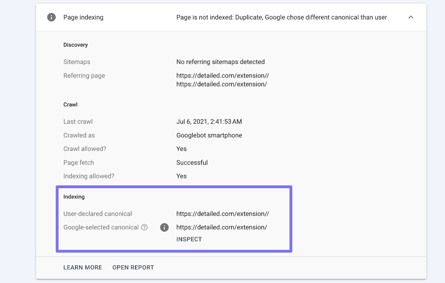
Task: Click the LEARN MORE button
Action: click(82, 268)
